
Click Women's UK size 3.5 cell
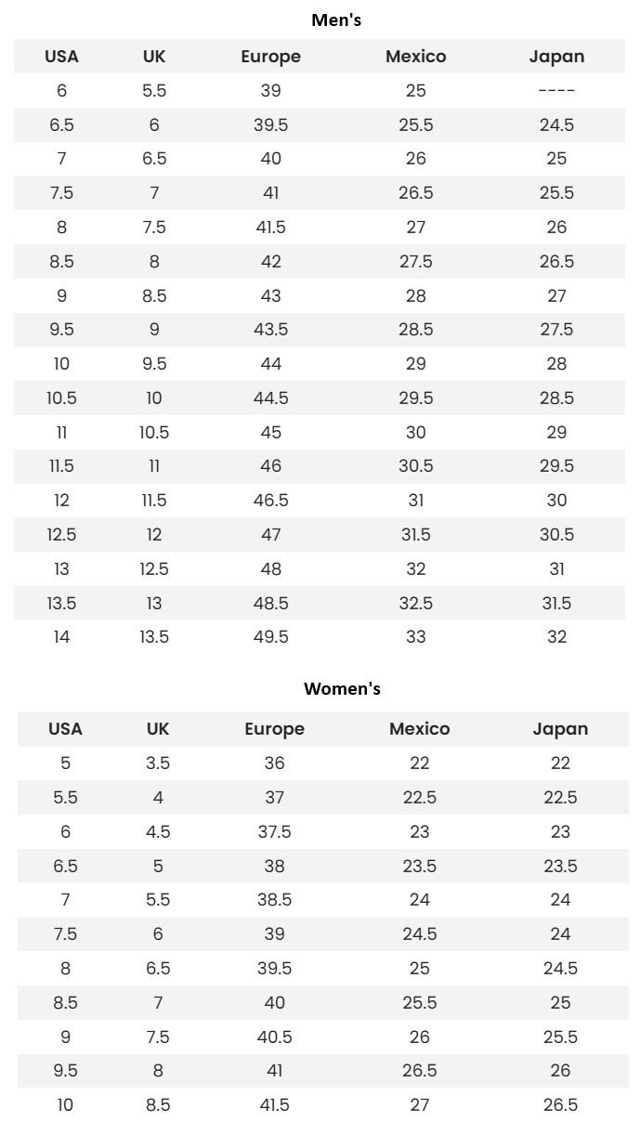pyautogui.click(x=158, y=763)
